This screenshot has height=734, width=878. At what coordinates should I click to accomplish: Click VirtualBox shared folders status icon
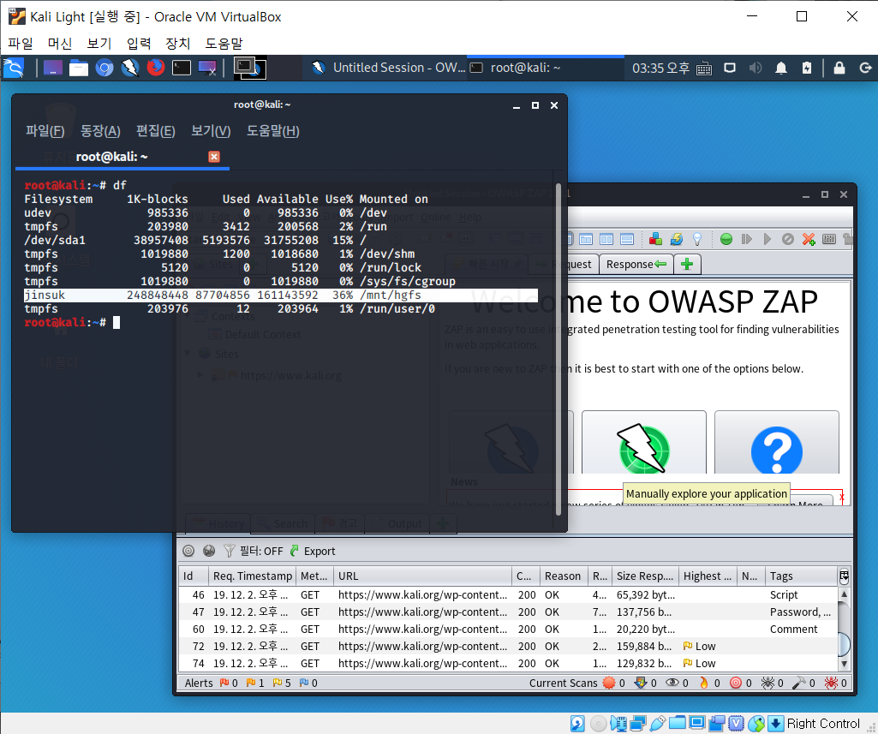(677, 724)
